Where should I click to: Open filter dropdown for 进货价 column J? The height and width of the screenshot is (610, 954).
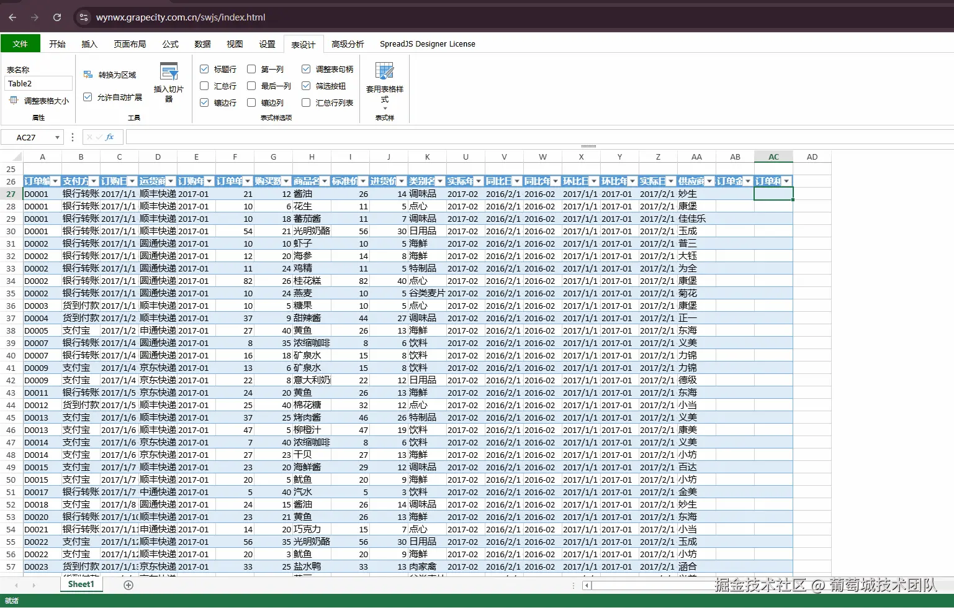coord(402,181)
